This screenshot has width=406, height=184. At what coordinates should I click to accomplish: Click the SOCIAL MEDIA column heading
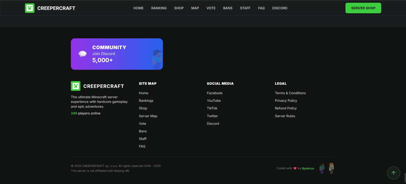[x=220, y=83]
